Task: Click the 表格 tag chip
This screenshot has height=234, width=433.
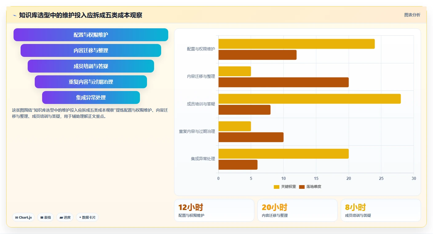Action: [x=46, y=217]
